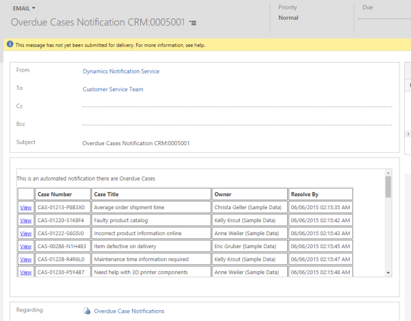Click the email body scroll up arrow
The width and height of the screenshot is (411, 321).
click(x=388, y=172)
